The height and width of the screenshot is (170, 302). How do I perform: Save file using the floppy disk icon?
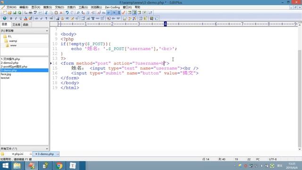[x=15, y=13]
